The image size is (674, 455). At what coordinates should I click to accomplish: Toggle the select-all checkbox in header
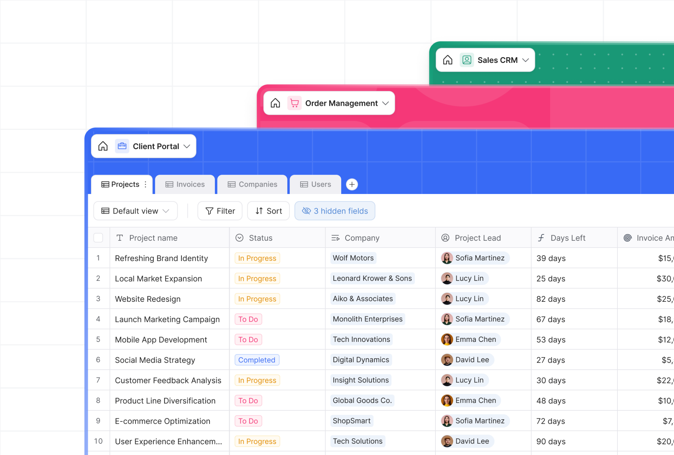pyautogui.click(x=98, y=238)
